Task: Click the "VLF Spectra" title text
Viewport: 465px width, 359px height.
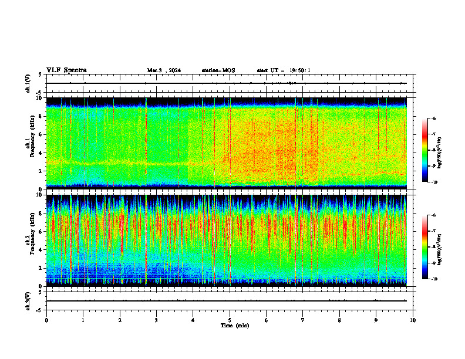Action: (66, 70)
